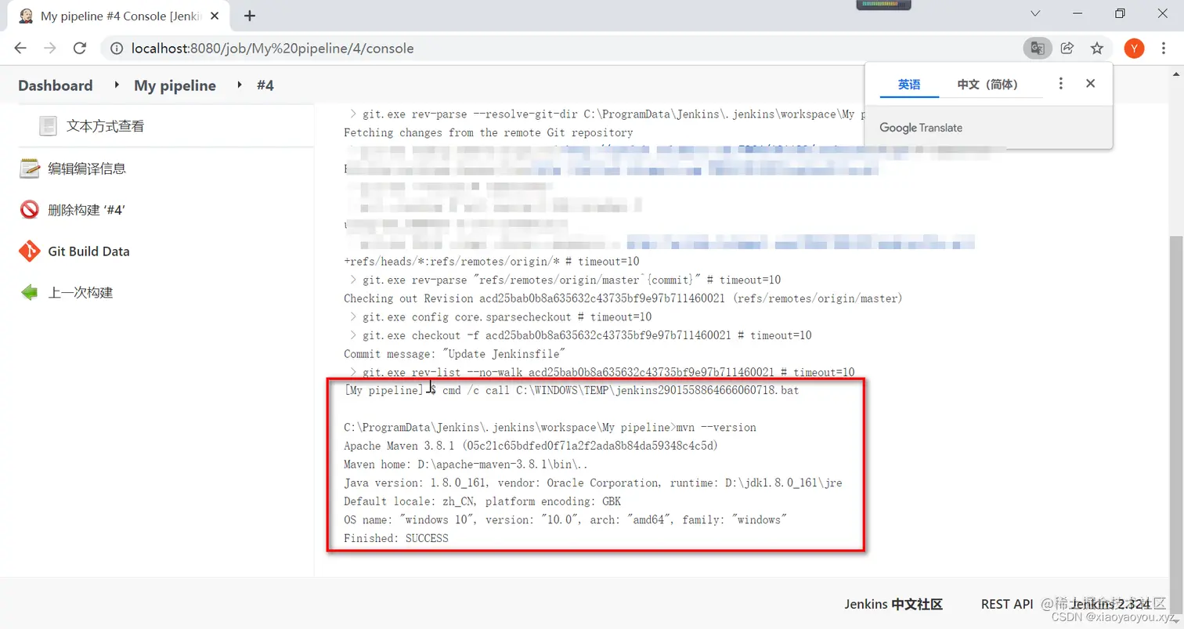Viewport: 1184px width, 629px height.
Task: Click the Git logo icon in sidebar
Action: coord(30,251)
